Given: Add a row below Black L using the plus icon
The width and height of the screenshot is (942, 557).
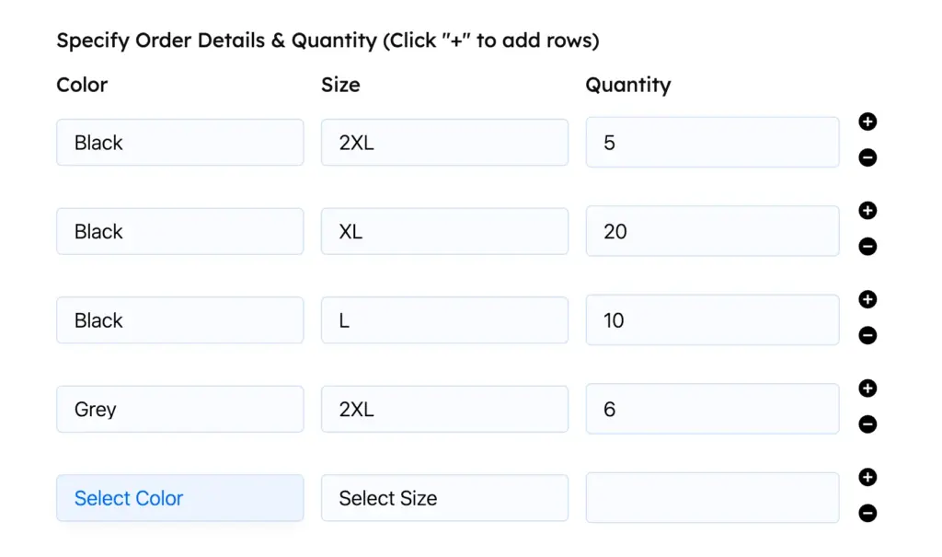Looking at the screenshot, I should pyautogui.click(x=866, y=299).
